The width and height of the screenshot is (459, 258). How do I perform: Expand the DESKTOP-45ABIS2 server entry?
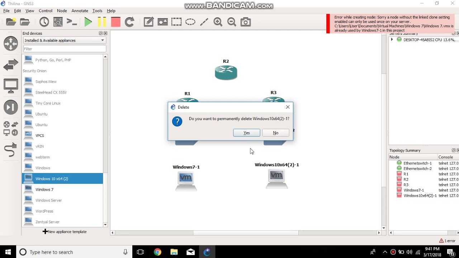392,40
